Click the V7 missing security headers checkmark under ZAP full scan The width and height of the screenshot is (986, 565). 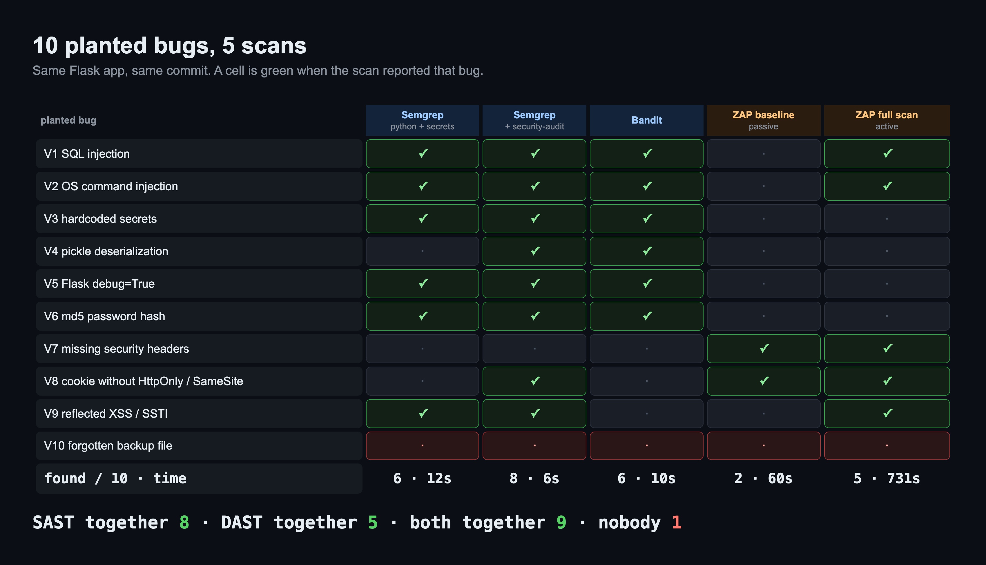(887, 348)
